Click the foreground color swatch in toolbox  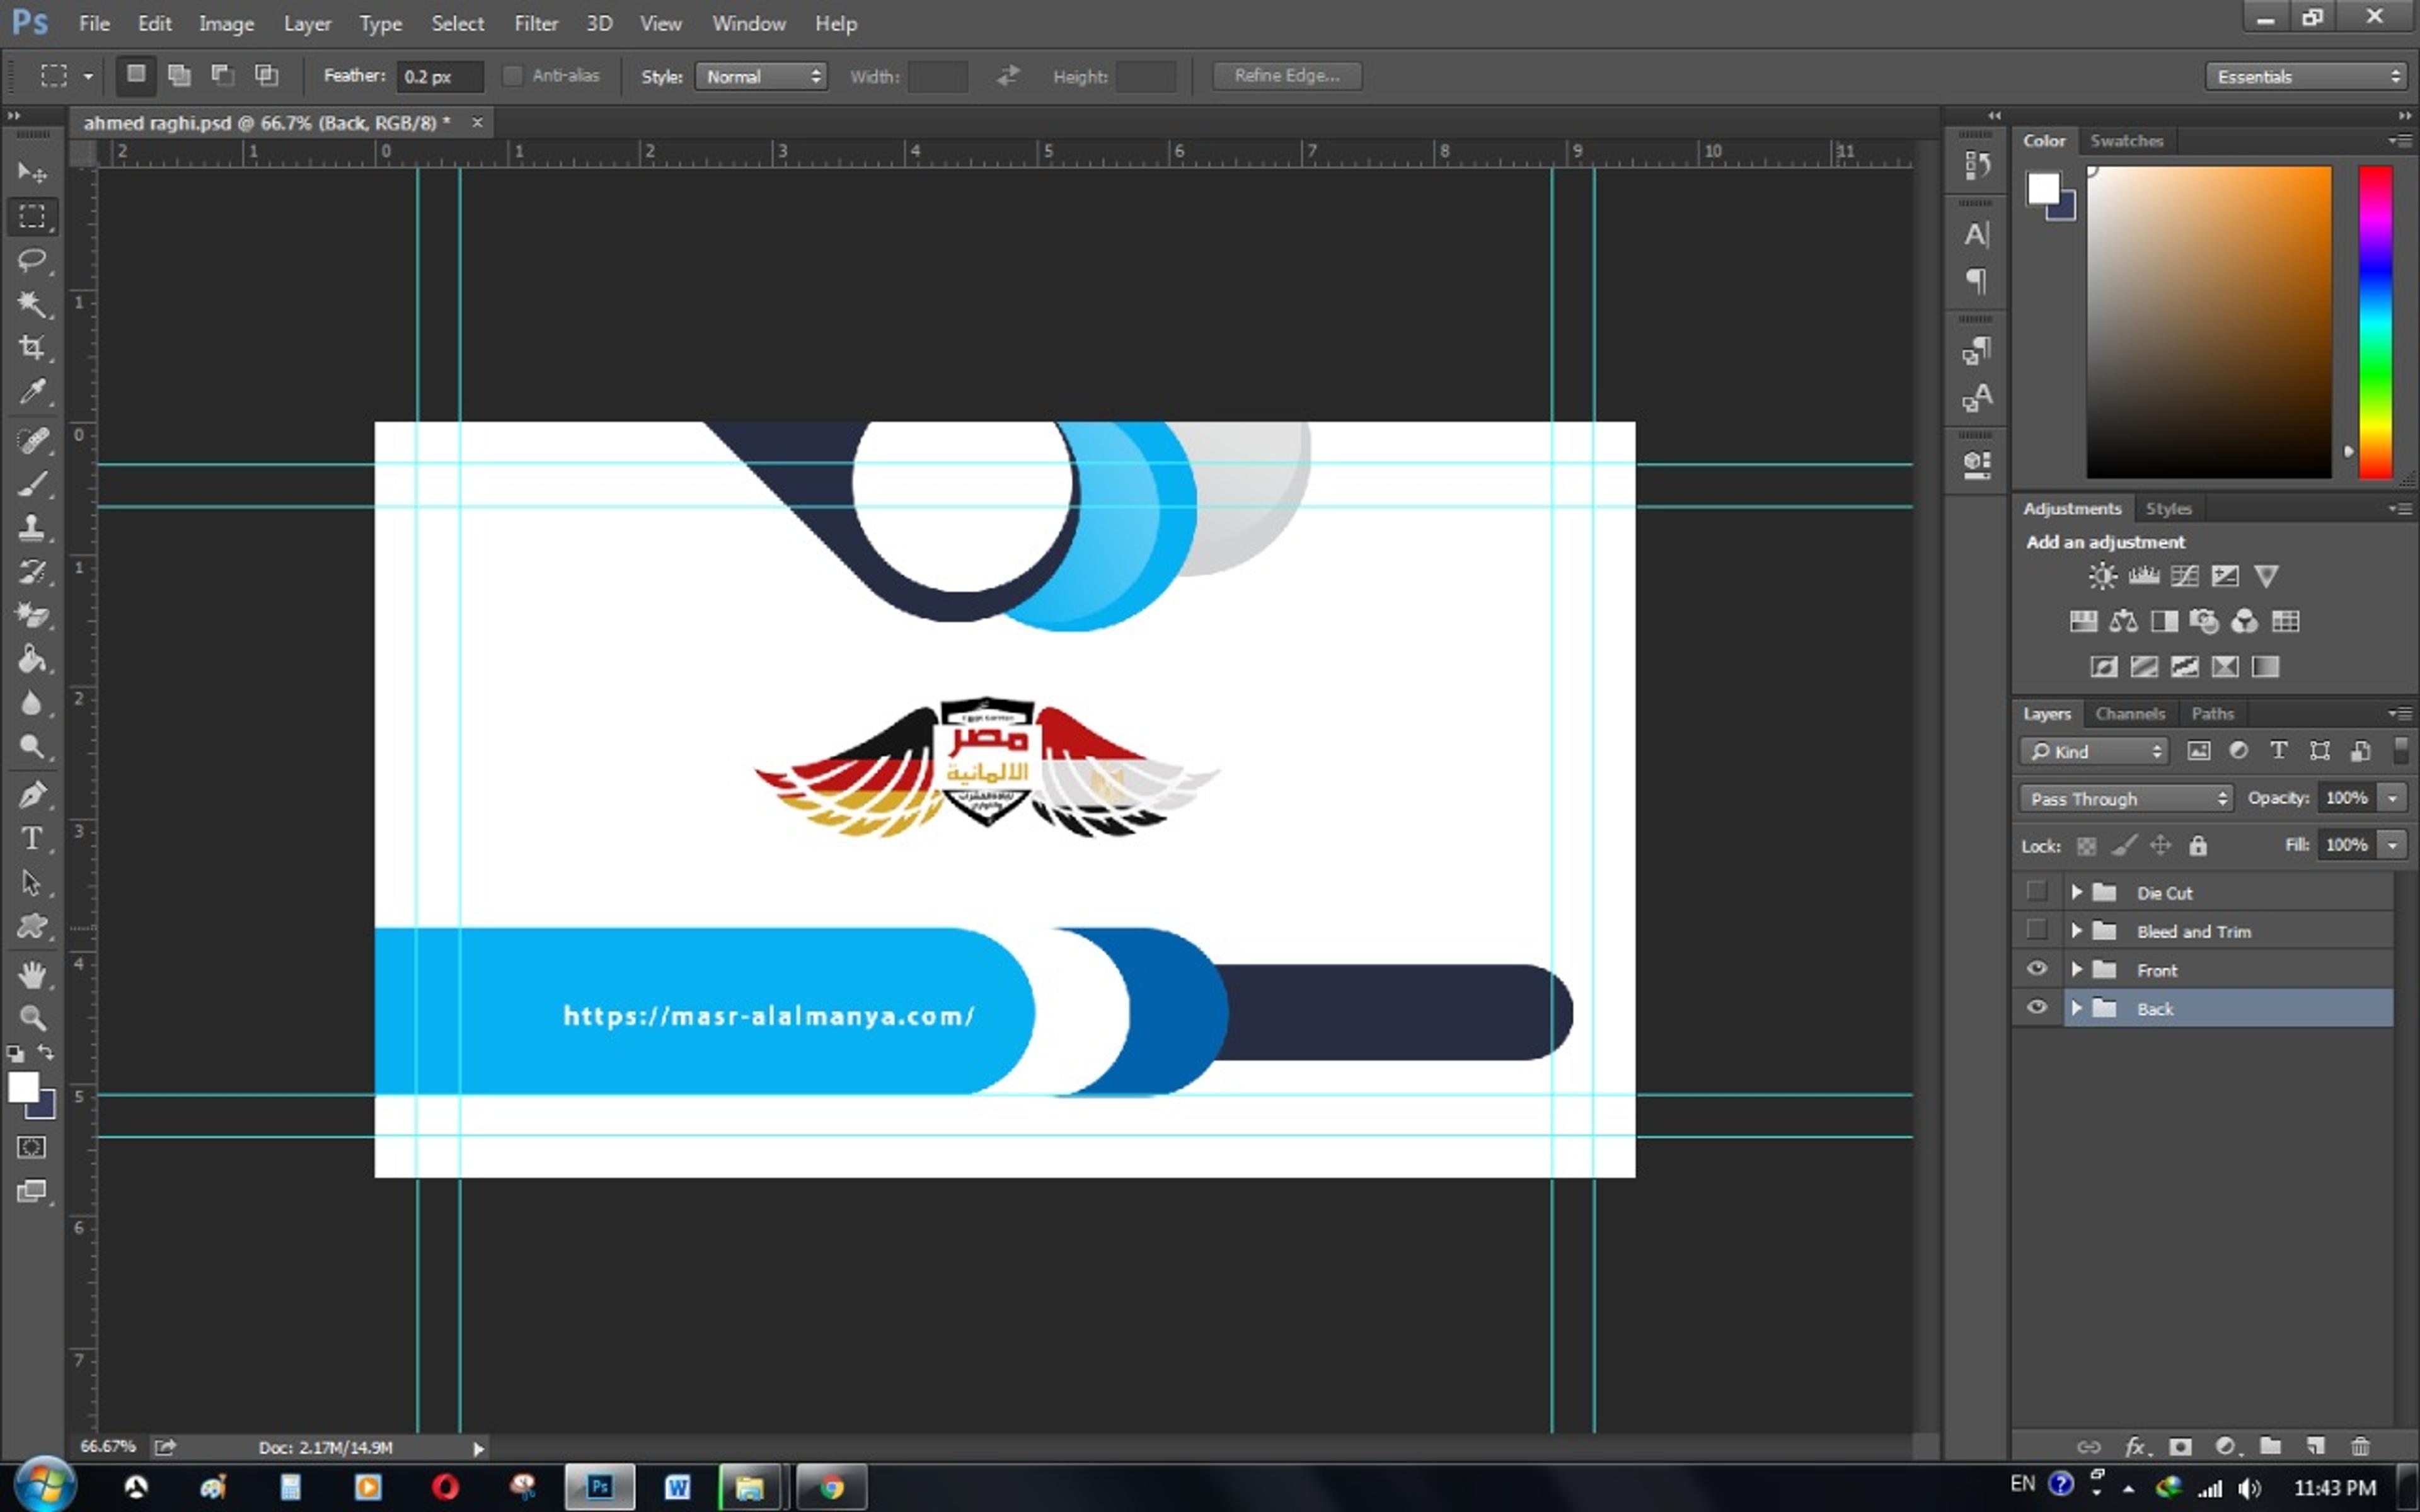(x=23, y=1087)
